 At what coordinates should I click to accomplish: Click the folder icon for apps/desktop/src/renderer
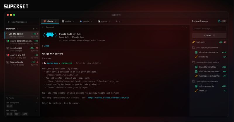click(x=194, y=62)
